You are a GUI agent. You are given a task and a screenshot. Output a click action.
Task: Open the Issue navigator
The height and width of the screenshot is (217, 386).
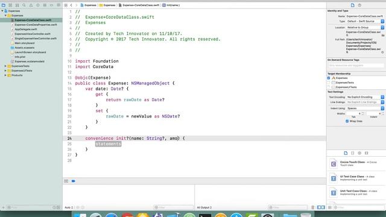click(31, 5)
